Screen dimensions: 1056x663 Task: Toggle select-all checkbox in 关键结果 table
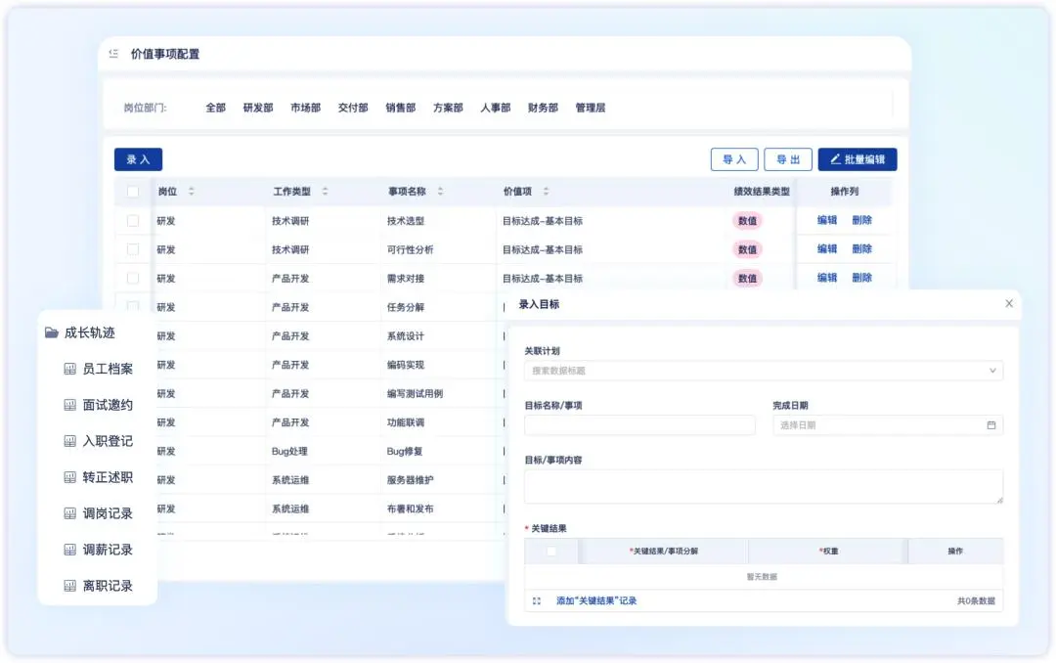pyautogui.click(x=551, y=552)
